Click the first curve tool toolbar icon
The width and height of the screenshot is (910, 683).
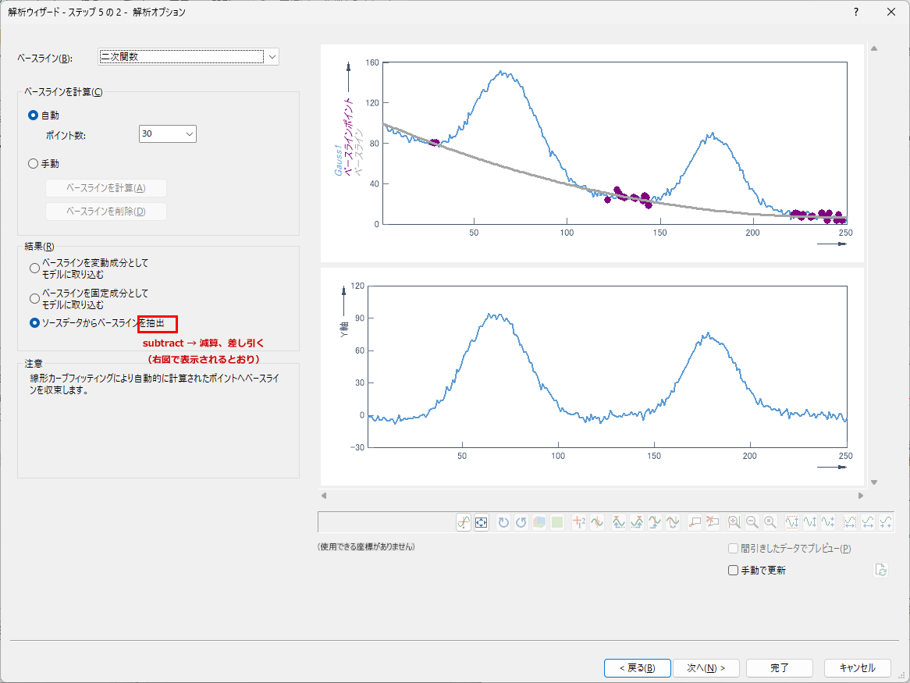point(464,523)
